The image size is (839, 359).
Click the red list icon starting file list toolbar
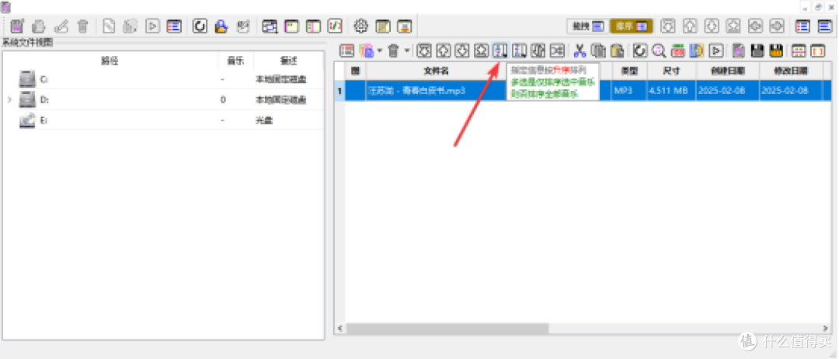pos(347,51)
